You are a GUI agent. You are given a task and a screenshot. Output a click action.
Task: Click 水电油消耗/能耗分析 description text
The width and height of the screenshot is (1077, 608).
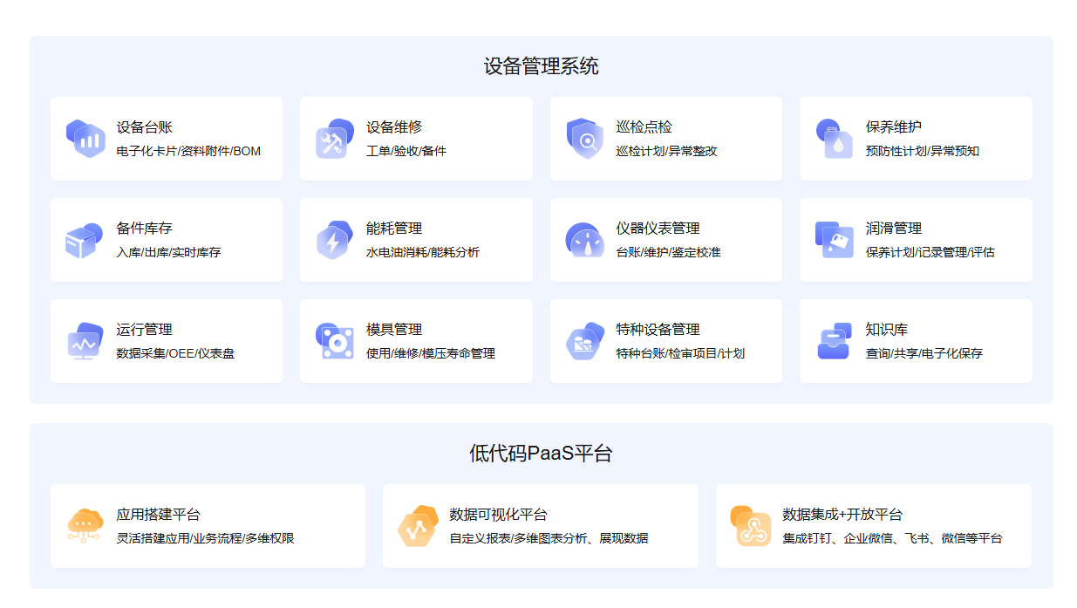pos(422,253)
